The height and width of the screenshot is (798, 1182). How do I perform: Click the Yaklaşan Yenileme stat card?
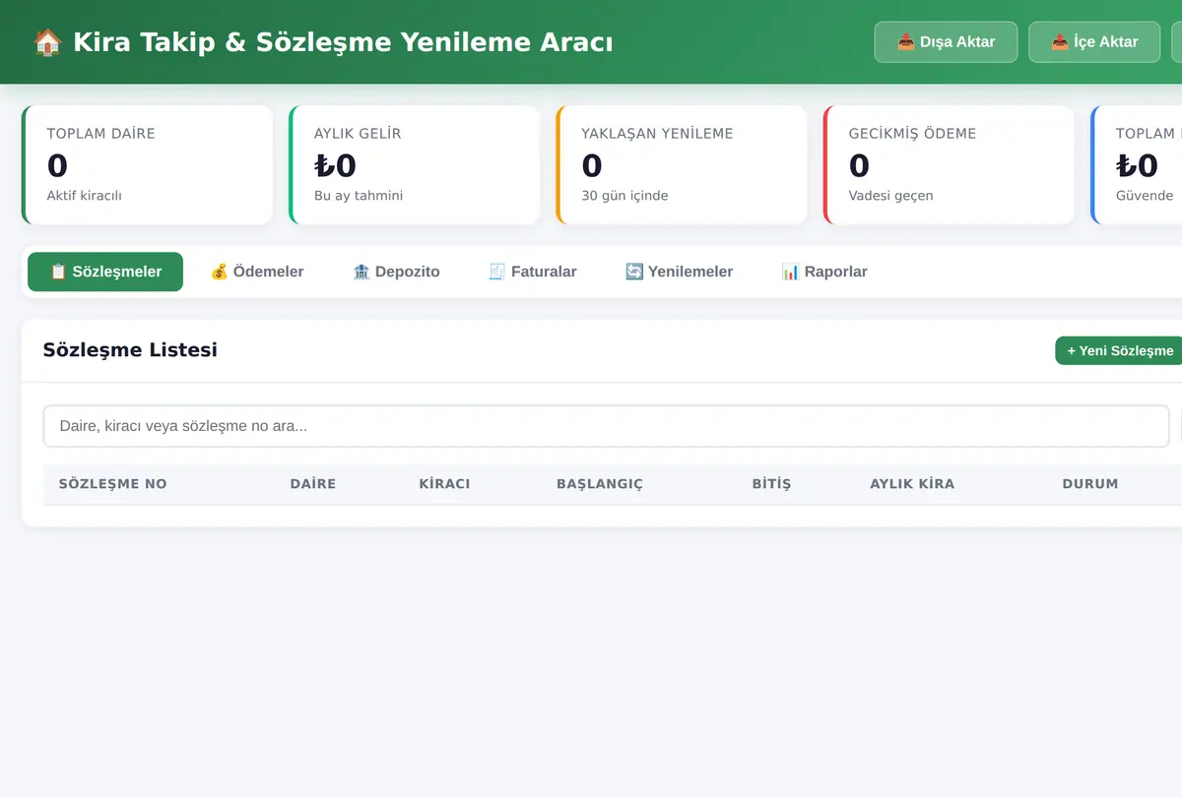click(x=682, y=164)
